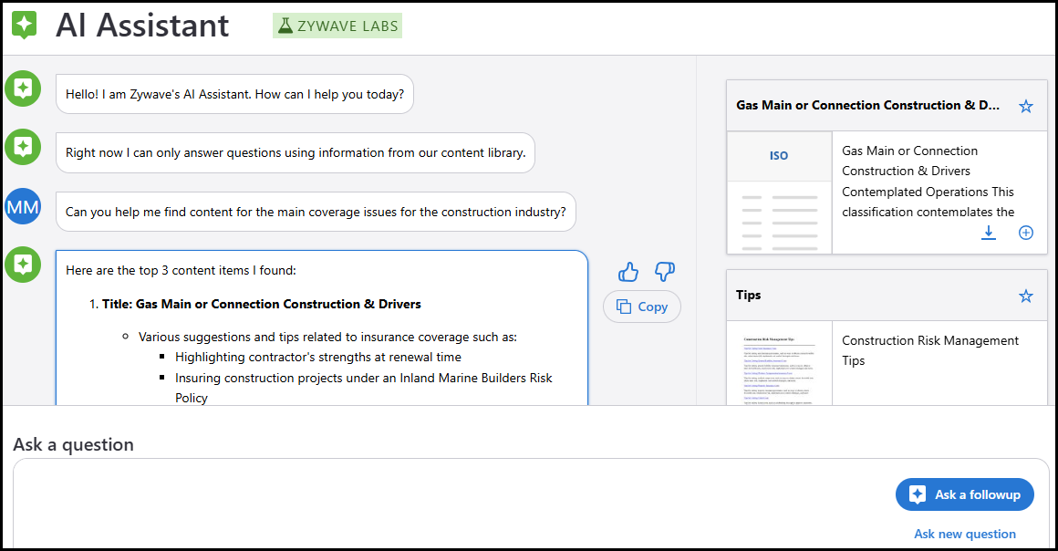
Task: Click the Zywave Labs flask badge
Action: [337, 26]
